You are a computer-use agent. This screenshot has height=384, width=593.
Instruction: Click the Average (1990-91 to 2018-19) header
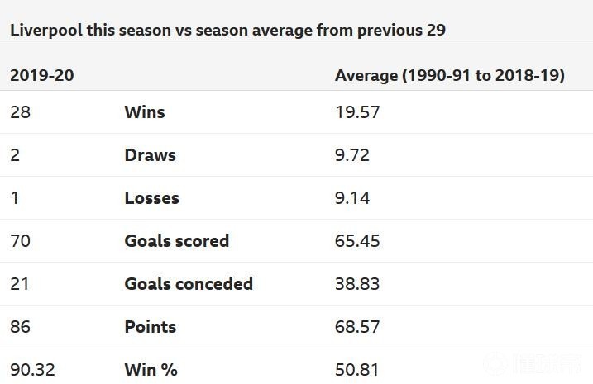tap(449, 75)
